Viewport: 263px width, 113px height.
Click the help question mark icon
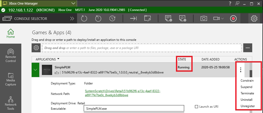click(230, 3)
